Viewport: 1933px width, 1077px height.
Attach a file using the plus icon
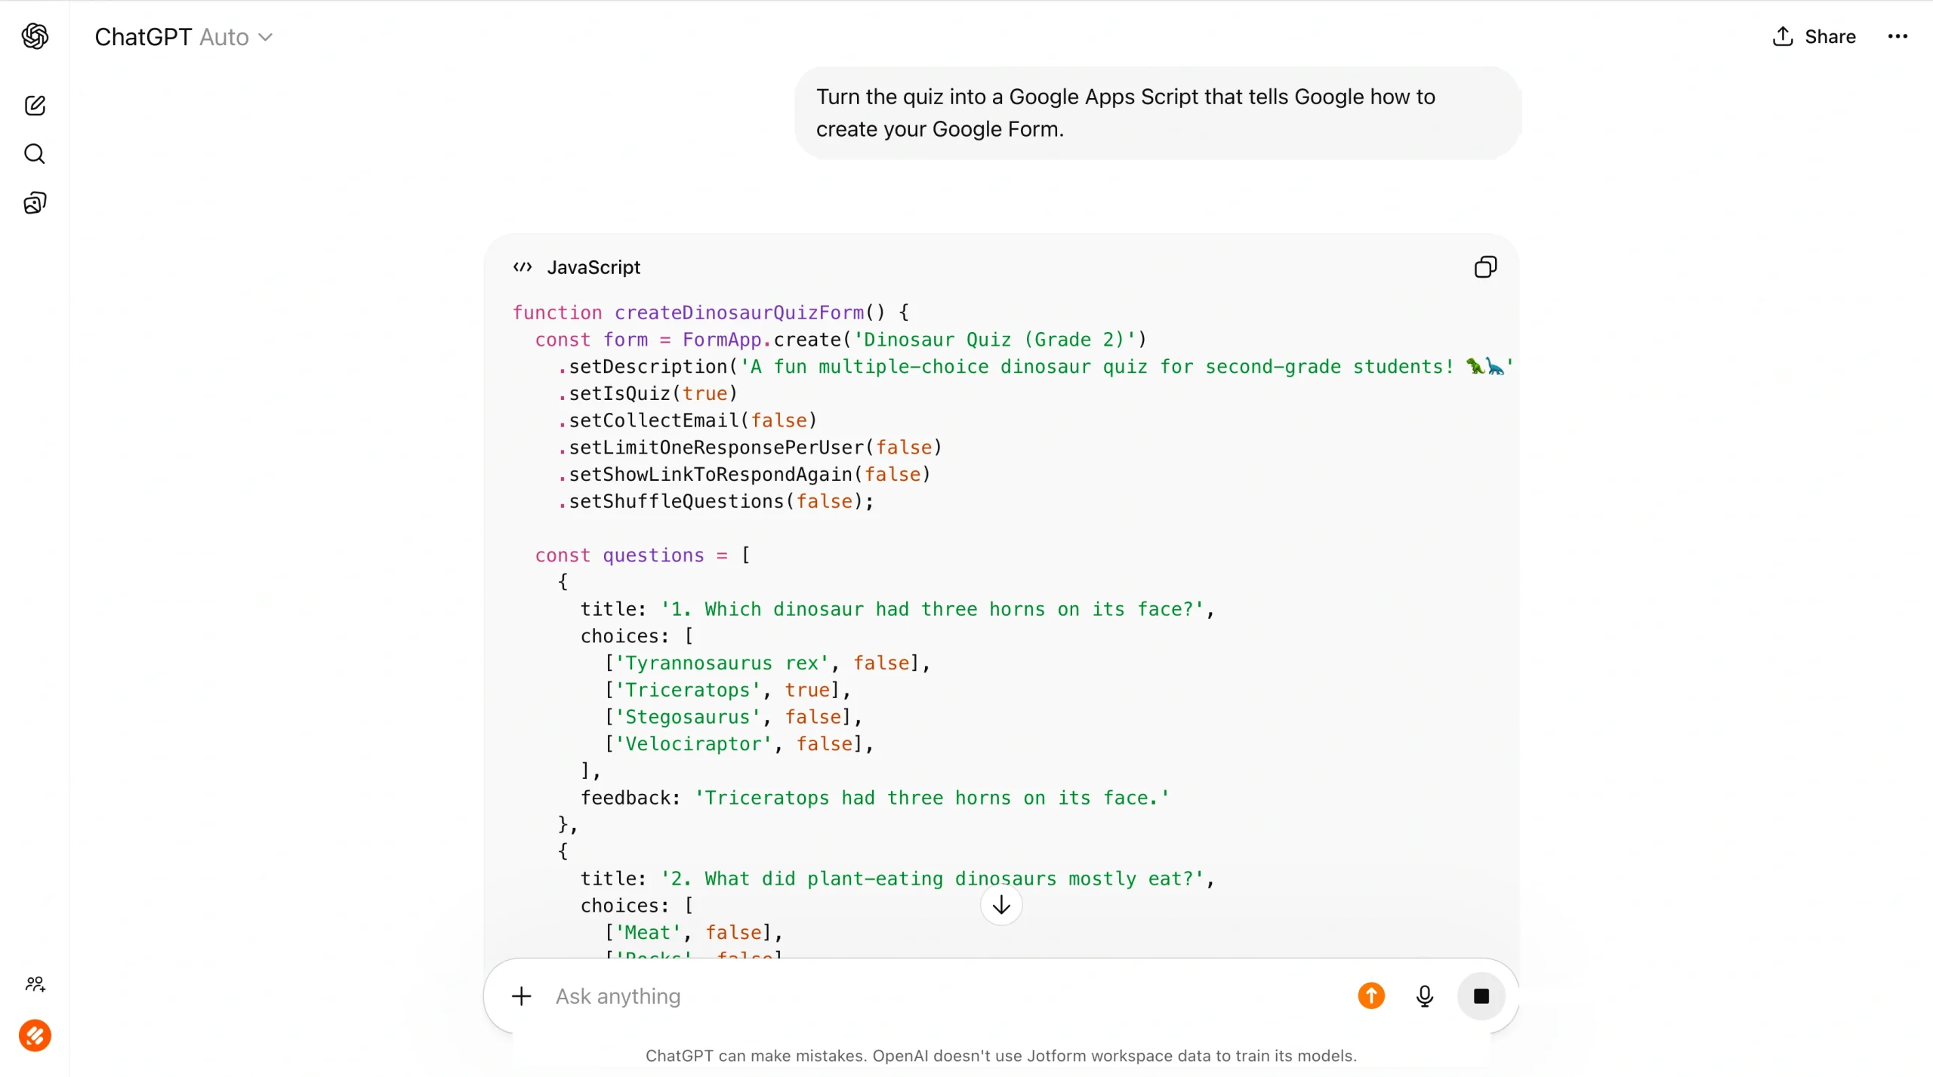(522, 995)
